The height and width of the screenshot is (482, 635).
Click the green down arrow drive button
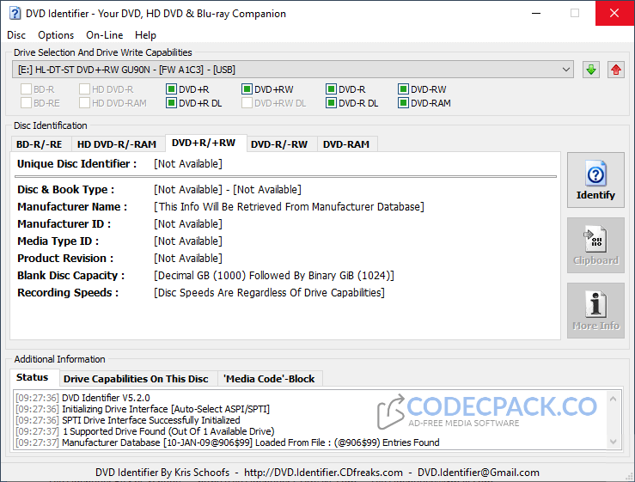click(x=591, y=70)
